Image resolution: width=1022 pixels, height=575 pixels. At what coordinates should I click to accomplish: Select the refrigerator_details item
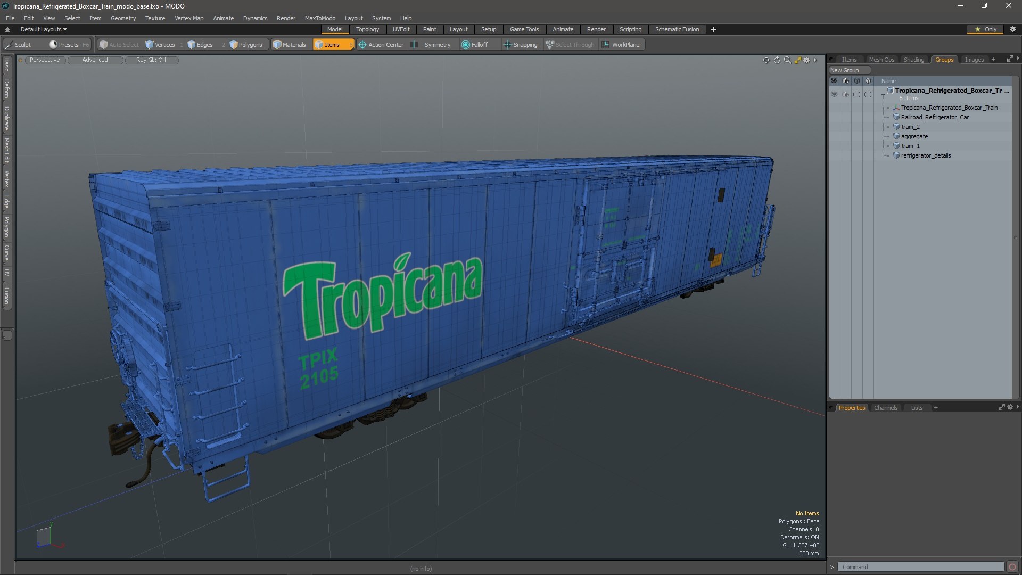pos(926,155)
